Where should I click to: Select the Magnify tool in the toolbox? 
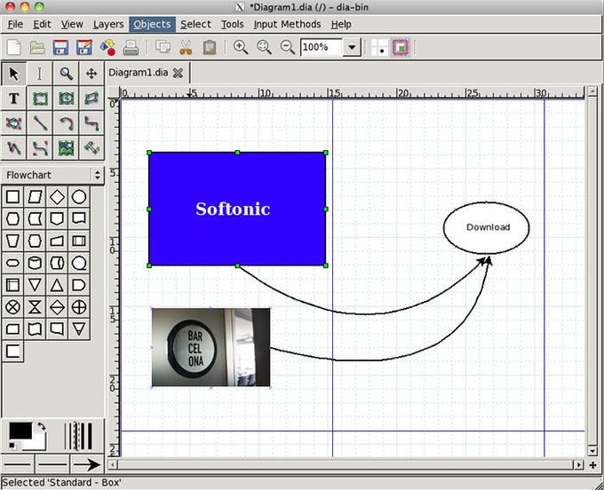[66, 74]
